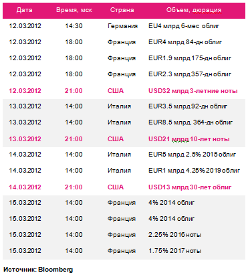Click the EUR2.3 млрд 357-дн облиг cell
Screen dimensions: 248x275
[x=190, y=74]
